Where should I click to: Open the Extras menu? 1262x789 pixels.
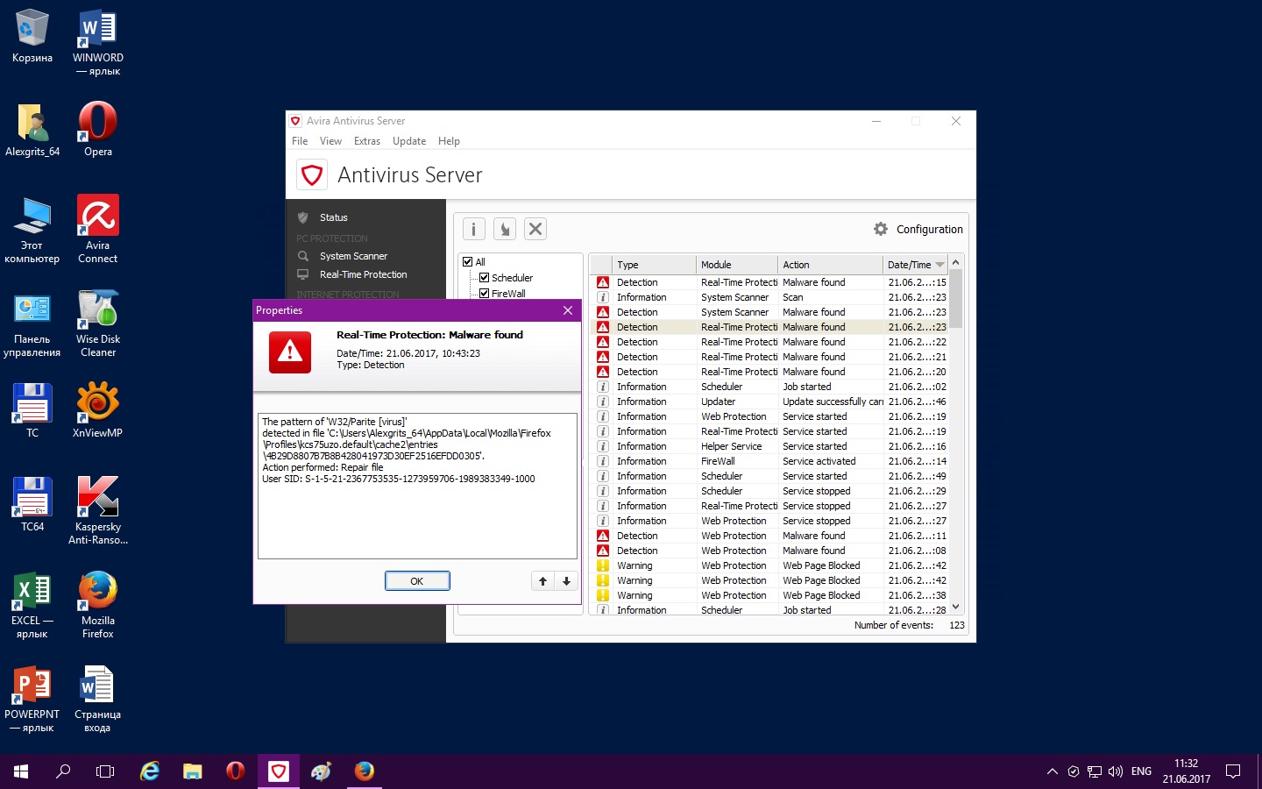pos(366,141)
